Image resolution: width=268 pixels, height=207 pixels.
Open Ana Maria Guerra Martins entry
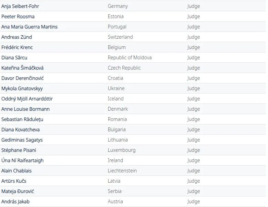[x=29, y=27]
